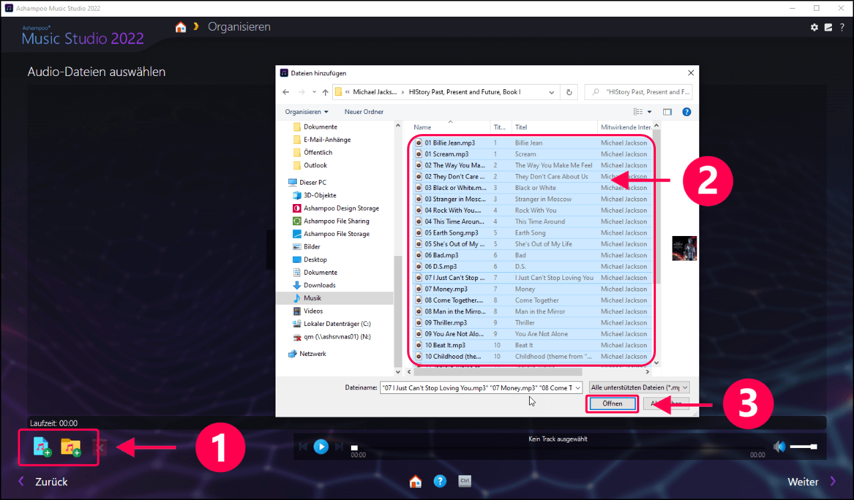Open the Organisieren dropdown menu
The image size is (854, 500).
pyautogui.click(x=307, y=112)
